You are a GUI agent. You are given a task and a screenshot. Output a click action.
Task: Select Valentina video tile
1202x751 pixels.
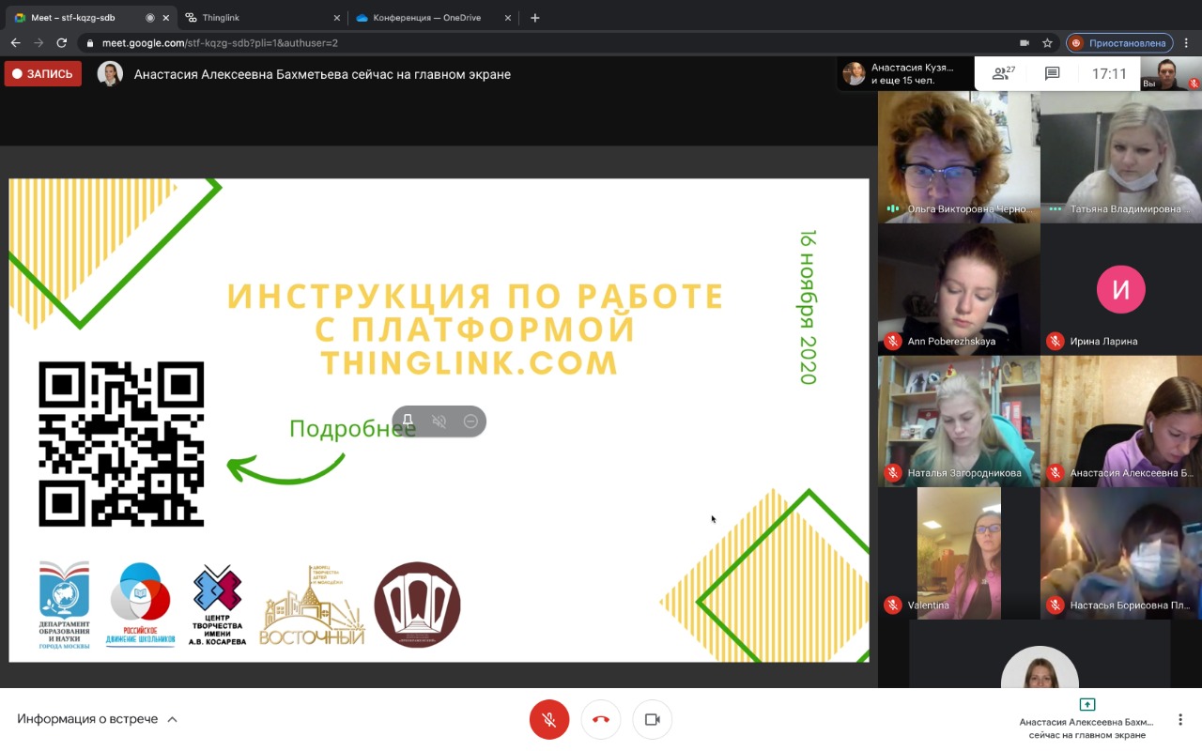tap(959, 553)
